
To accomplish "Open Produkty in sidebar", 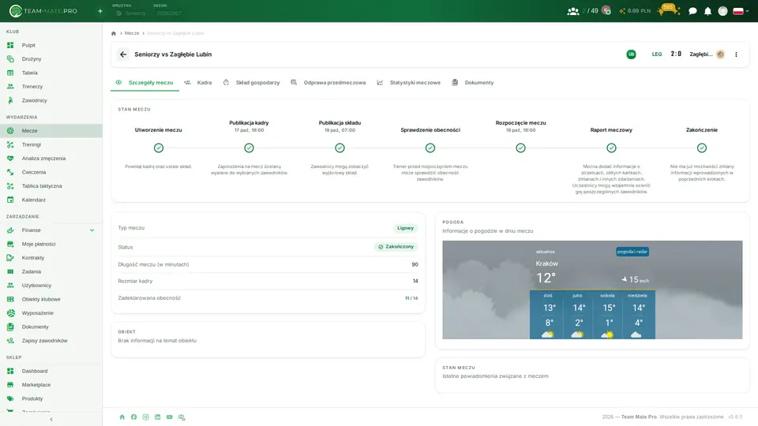I will [51, 398].
